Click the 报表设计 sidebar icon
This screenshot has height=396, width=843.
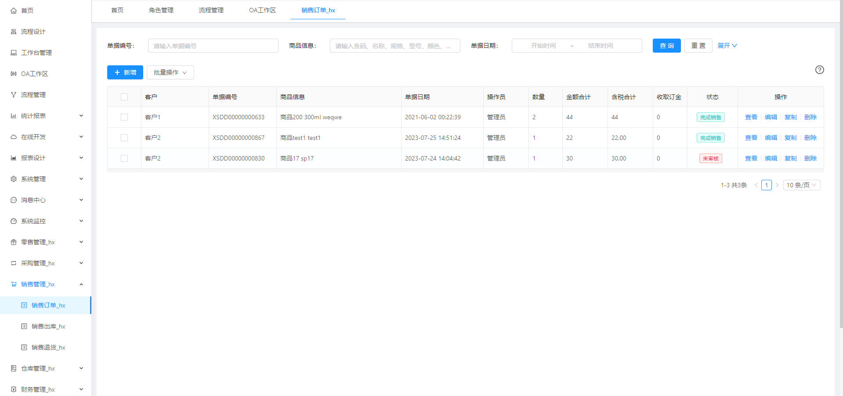pyautogui.click(x=14, y=158)
